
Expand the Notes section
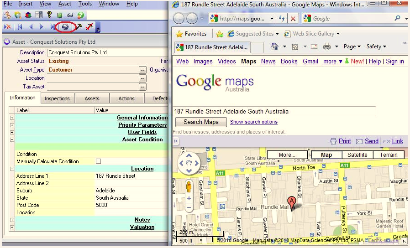12,220
